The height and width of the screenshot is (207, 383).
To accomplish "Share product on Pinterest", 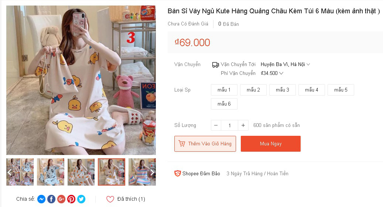I will pyautogui.click(x=71, y=199).
